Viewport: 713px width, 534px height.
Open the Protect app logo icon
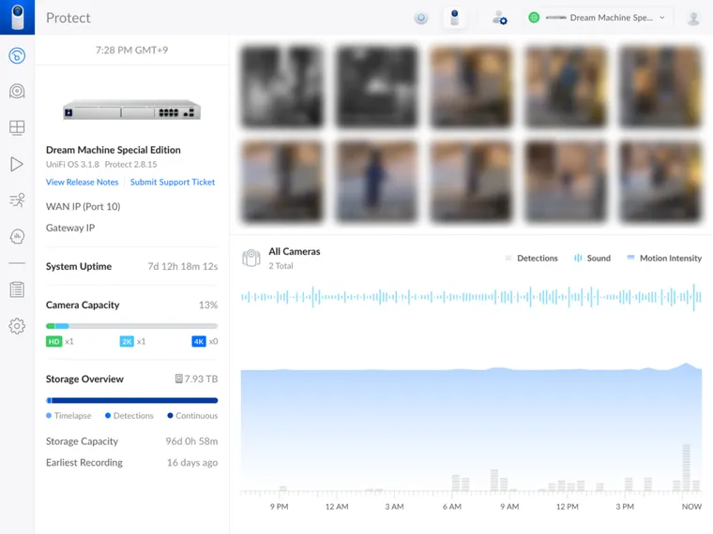tap(17, 17)
